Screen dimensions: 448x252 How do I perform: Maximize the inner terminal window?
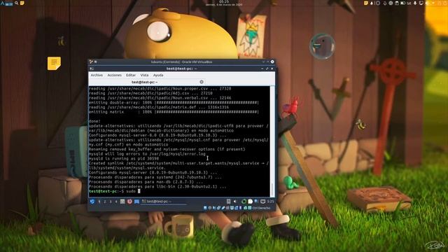267,69
